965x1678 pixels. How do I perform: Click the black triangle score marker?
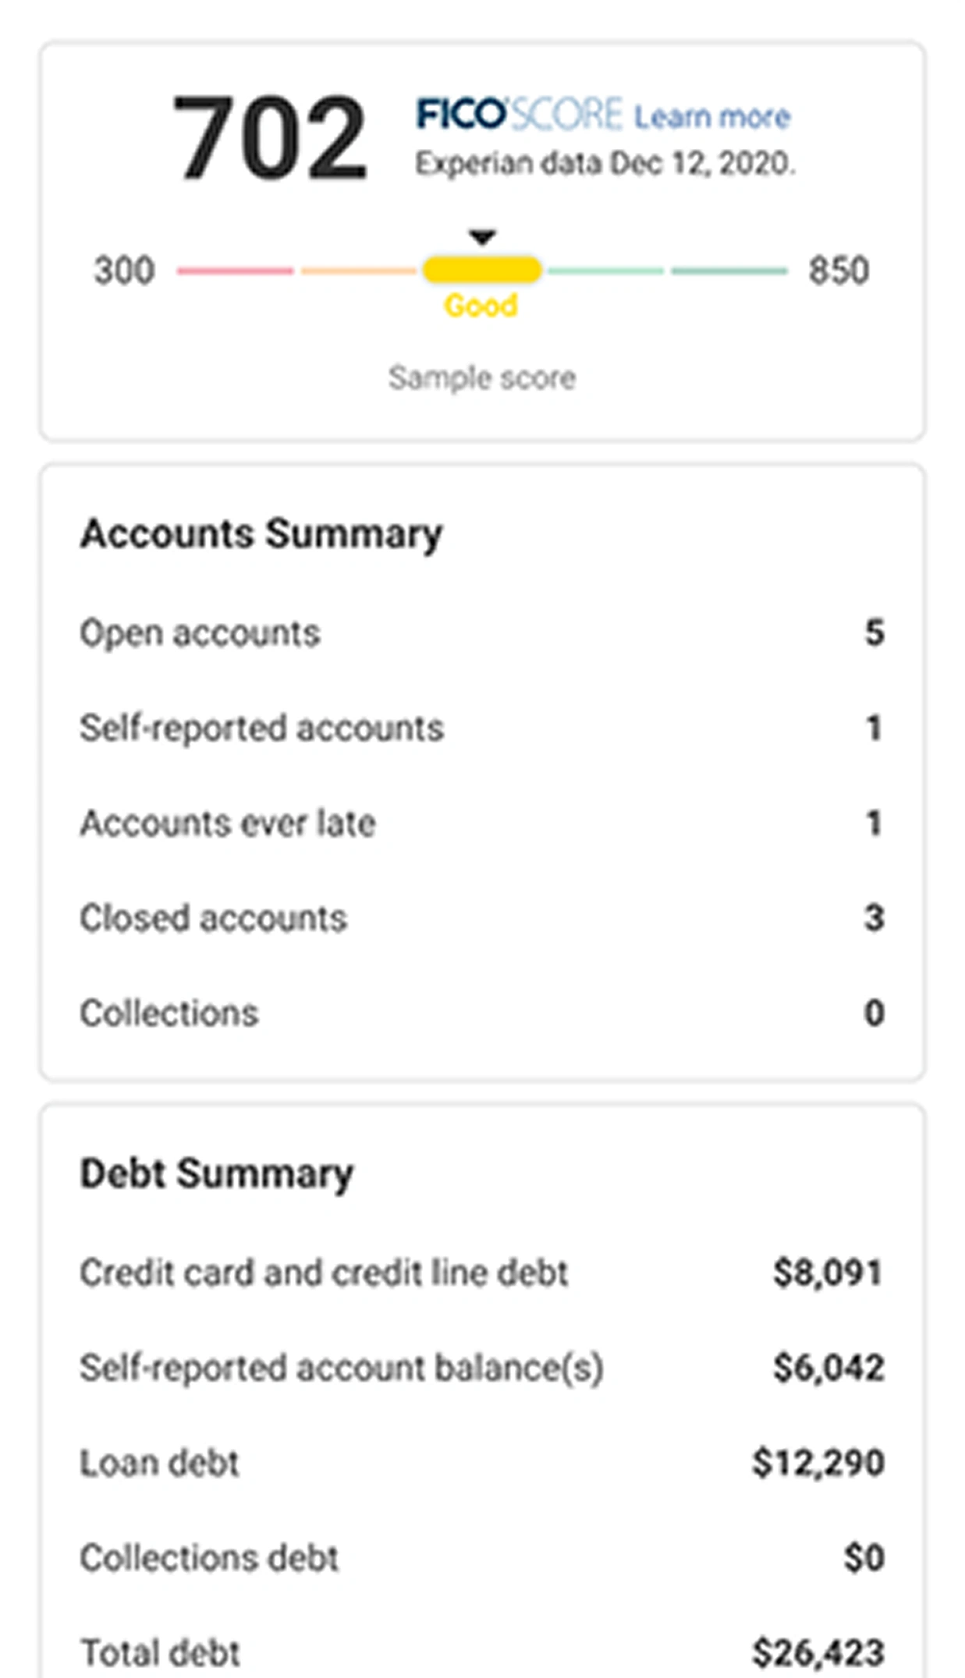482,237
